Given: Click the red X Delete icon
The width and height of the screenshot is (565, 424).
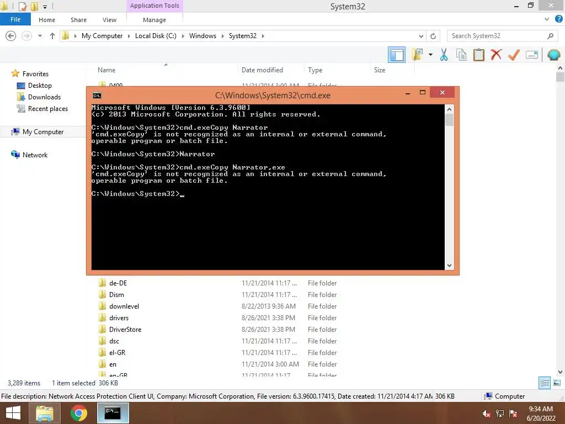Looking at the screenshot, I should click(496, 55).
